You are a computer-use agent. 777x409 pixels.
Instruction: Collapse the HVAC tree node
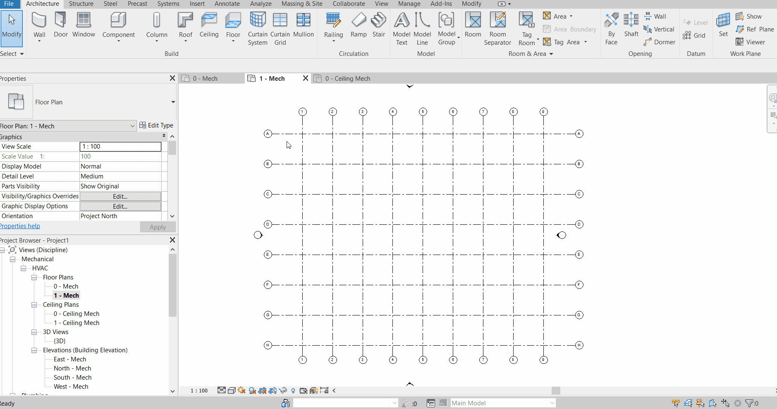point(24,268)
